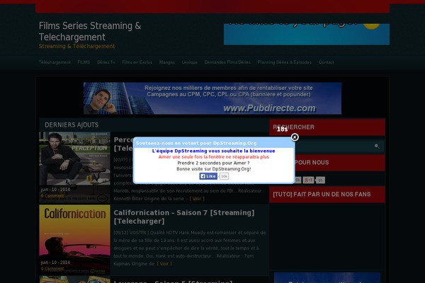The image size is (425, 283).
Task: Click the 16k like count in the popup
Action: 224,176
